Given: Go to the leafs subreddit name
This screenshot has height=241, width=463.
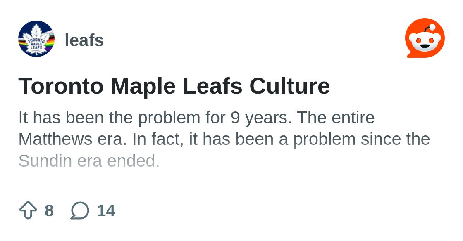Looking at the screenshot, I should [84, 40].
